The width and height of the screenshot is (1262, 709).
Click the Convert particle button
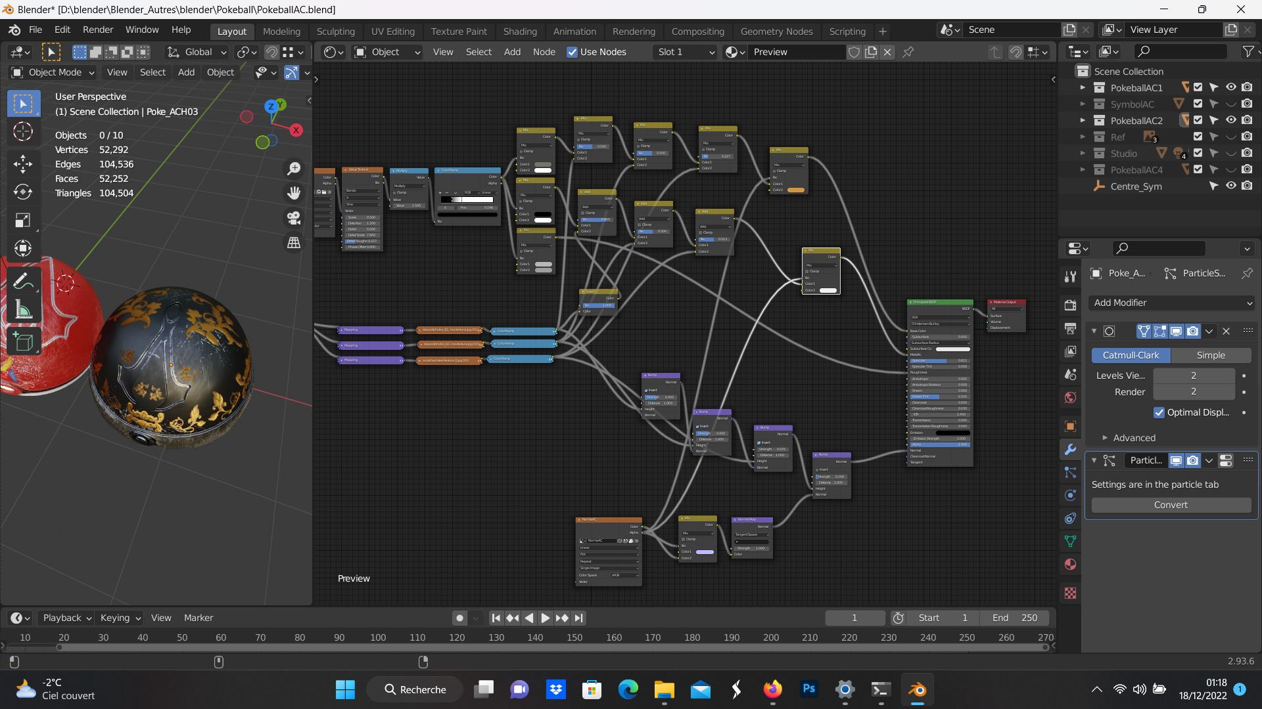pyautogui.click(x=1171, y=505)
